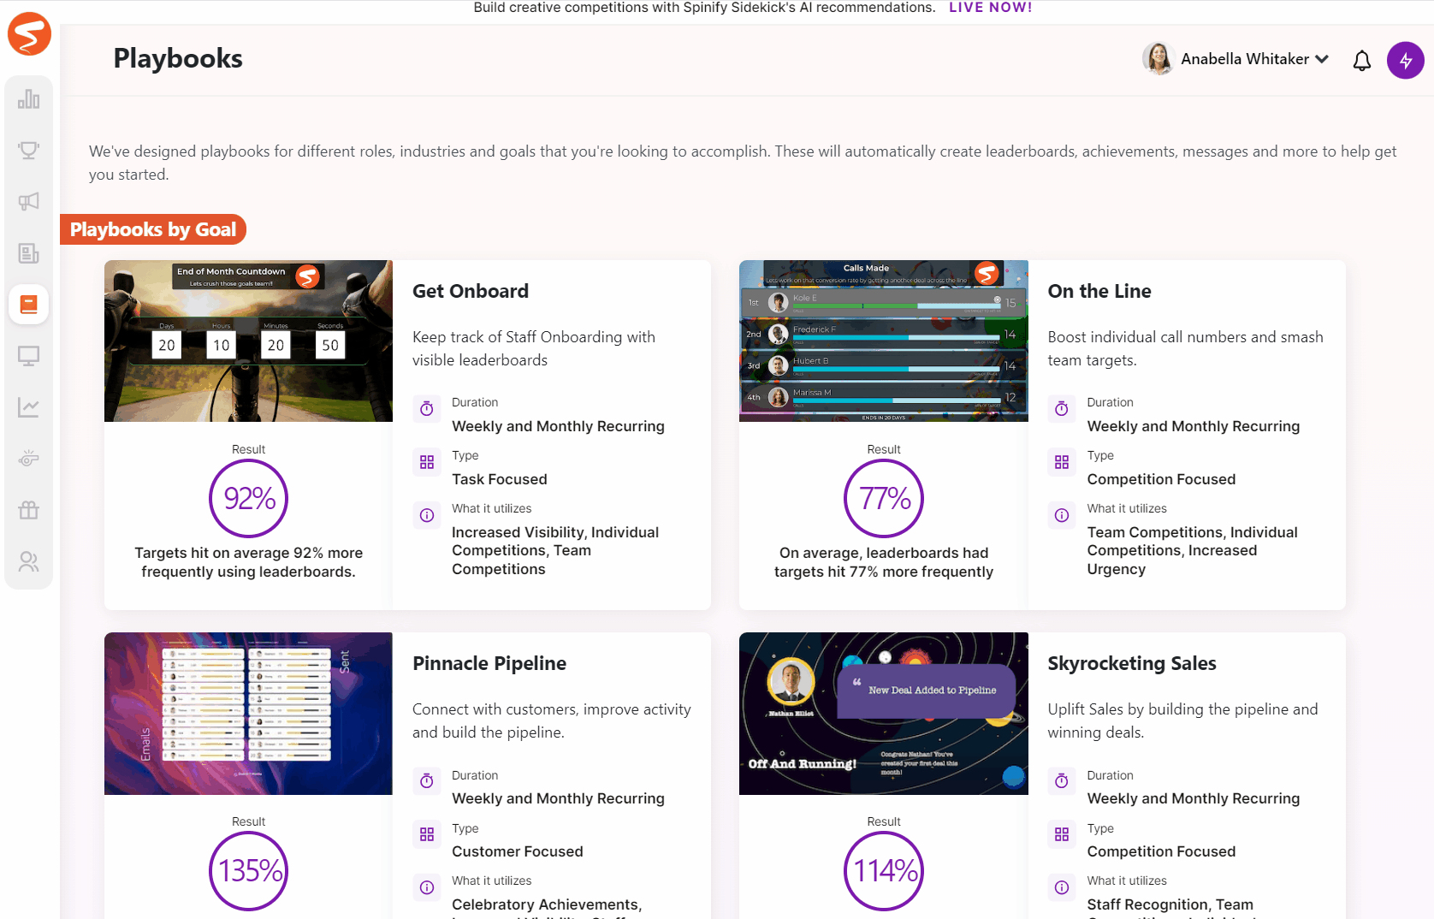Select the trophy Competitions icon in sidebar
The width and height of the screenshot is (1434, 919).
pos(28,151)
